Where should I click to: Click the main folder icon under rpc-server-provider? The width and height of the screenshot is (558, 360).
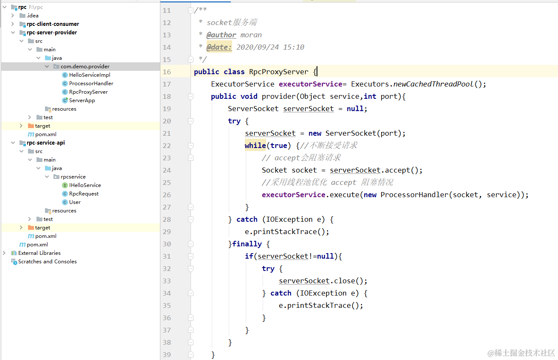click(x=39, y=50)
